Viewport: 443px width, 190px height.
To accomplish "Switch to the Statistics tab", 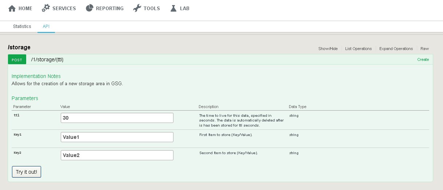I will point(22,26).
